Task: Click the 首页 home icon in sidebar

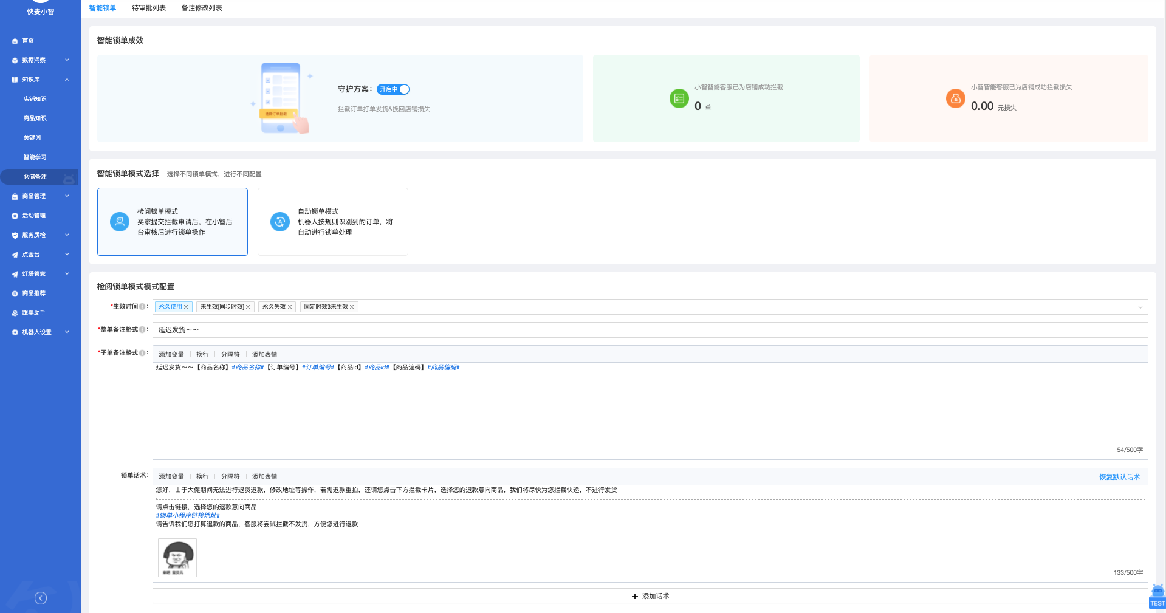Action: [15, 41]
